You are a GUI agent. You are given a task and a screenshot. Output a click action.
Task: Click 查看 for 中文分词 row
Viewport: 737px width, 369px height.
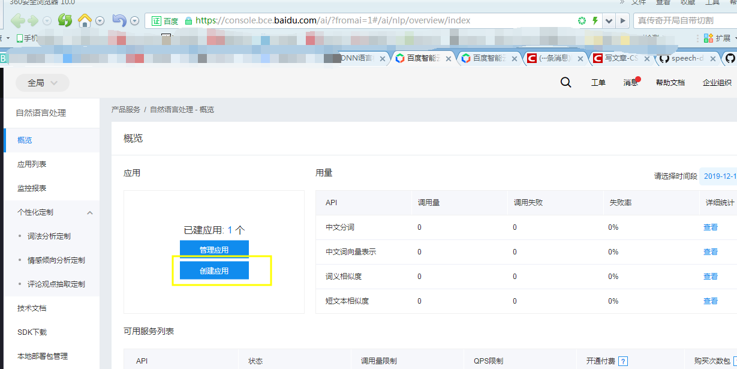(711, 227)
